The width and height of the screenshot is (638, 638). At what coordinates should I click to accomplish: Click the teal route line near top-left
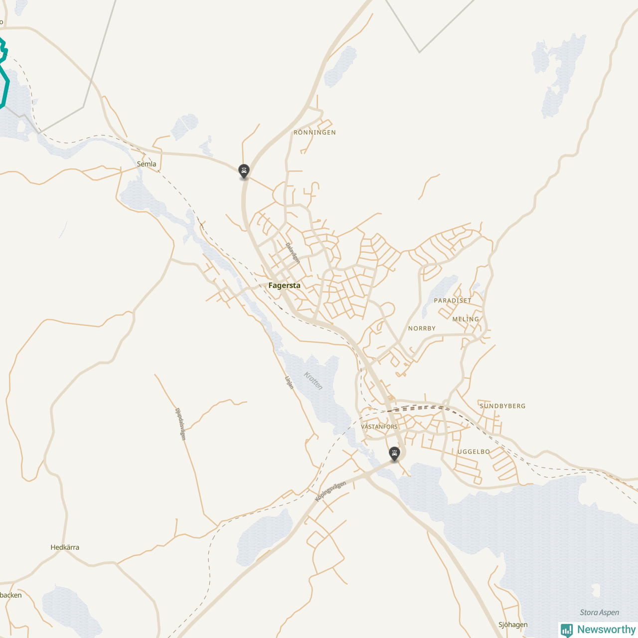point(4,75)
